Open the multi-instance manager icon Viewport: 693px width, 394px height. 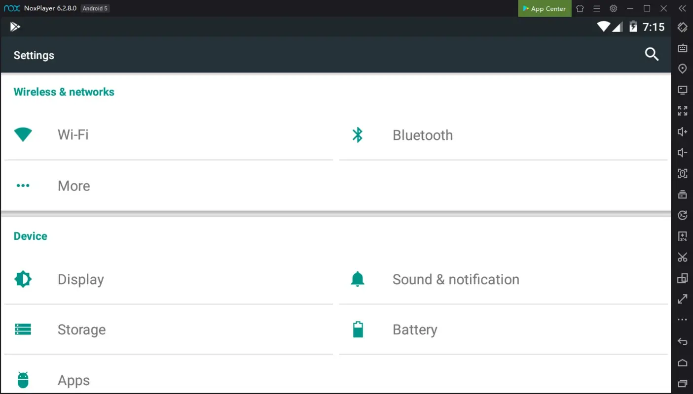(682, 278)
